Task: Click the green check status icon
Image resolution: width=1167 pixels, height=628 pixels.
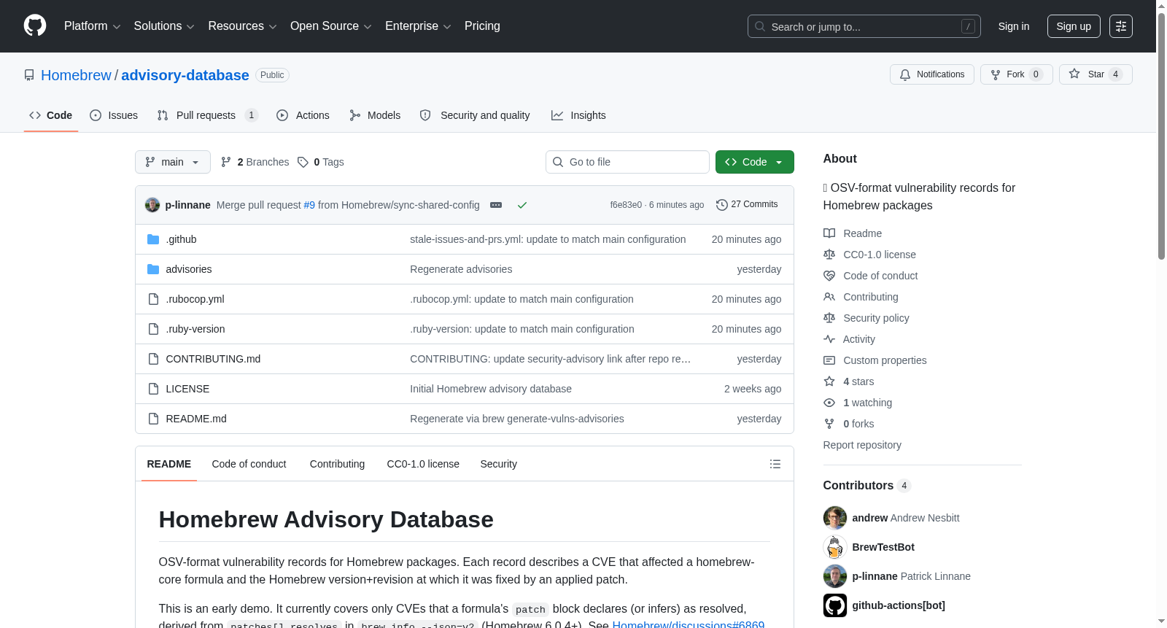Action: click(x=522, y=205)
